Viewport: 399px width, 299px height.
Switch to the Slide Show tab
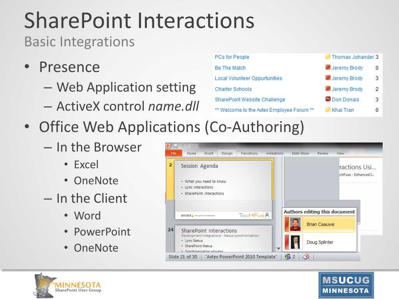(x=300, y=153)
